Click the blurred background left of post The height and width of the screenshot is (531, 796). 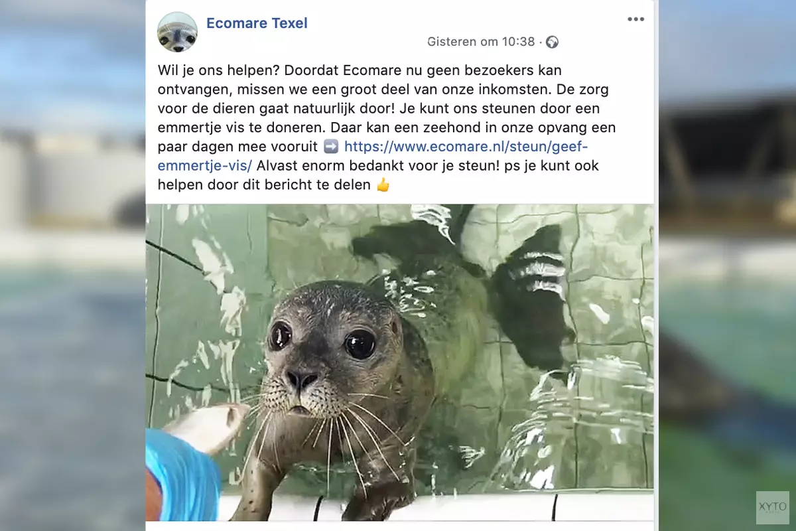pyautogui.click(x=72, y=265)
